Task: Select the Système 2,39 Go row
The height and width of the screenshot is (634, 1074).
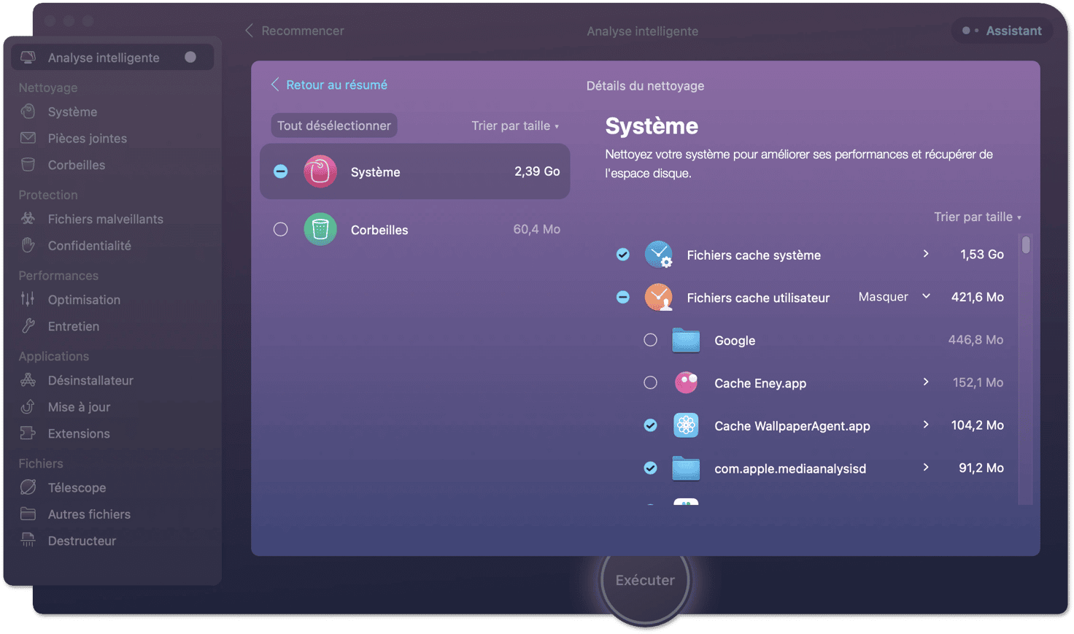Action: click(414, 171)
